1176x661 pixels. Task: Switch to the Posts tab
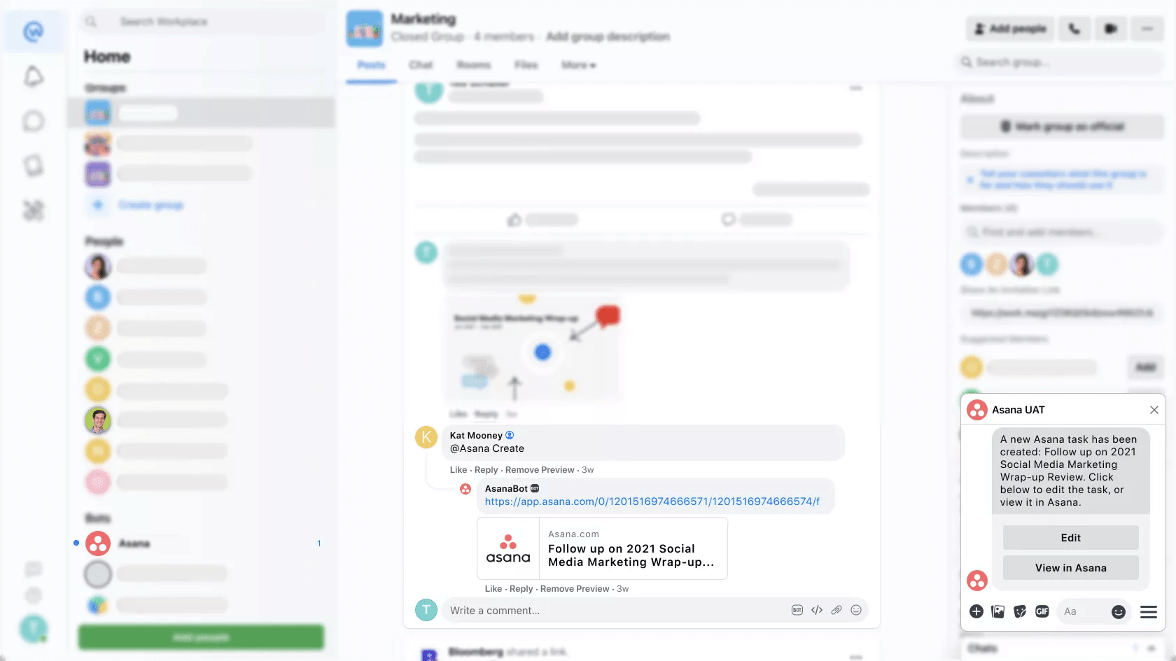pyautogui.click(x=372, y=65)
